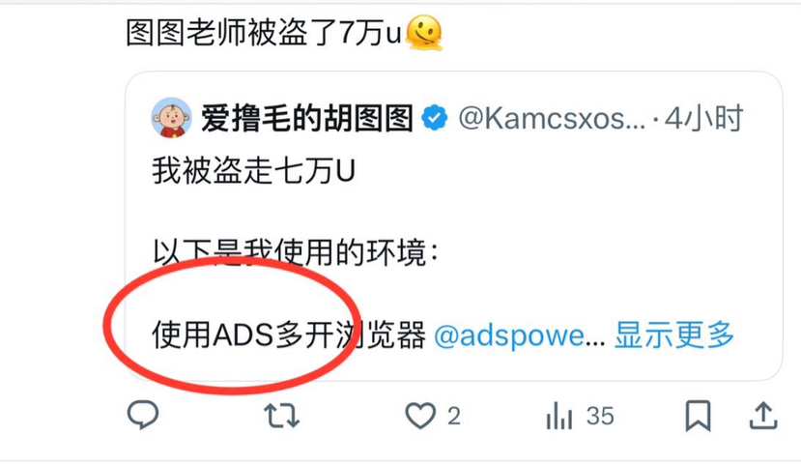The image size is (801, 465).
Task: Click the 4小时 timestamp
Action: [704, 119]
